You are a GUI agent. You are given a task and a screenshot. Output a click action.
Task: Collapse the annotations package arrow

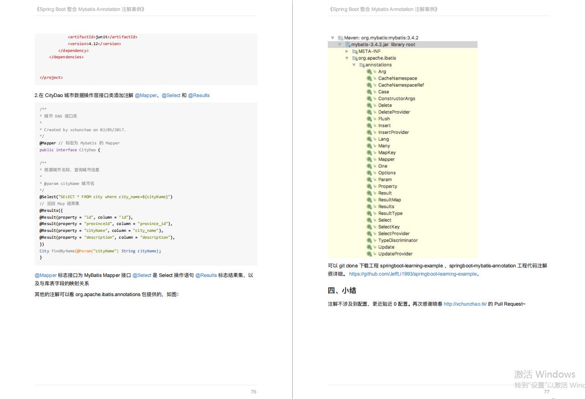coord(354,65)
